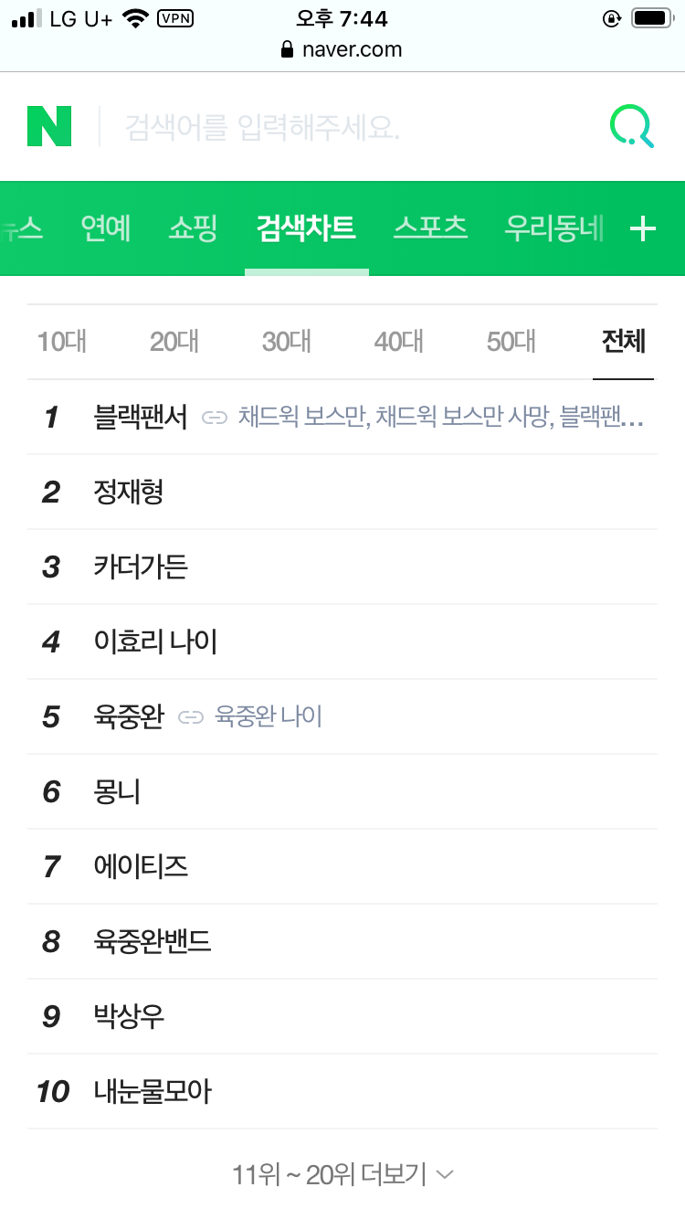Expand the 11위~20위 더보기 section
This screenshot has width=685, height=1219.
pos(329,1174)
